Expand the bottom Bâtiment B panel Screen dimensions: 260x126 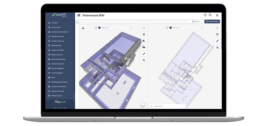(152, 106)
